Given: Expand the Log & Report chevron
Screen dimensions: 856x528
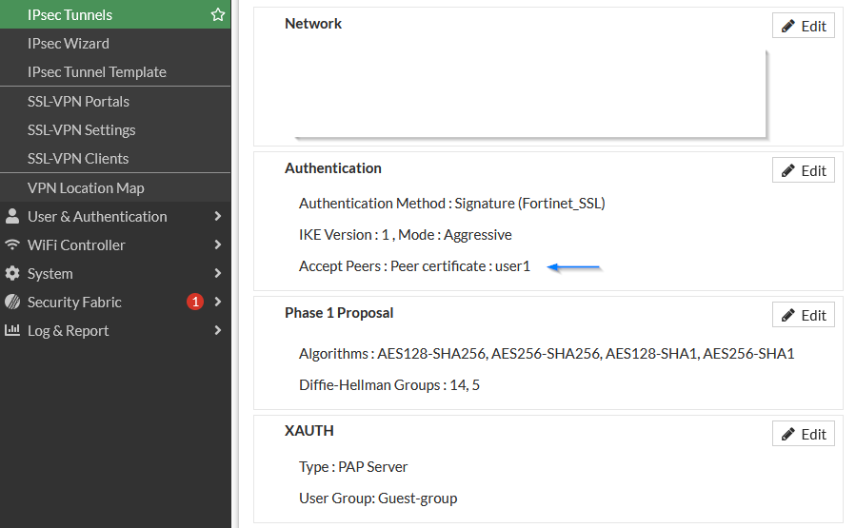Looking at the screenshot, I should click(x=218, y=330).
